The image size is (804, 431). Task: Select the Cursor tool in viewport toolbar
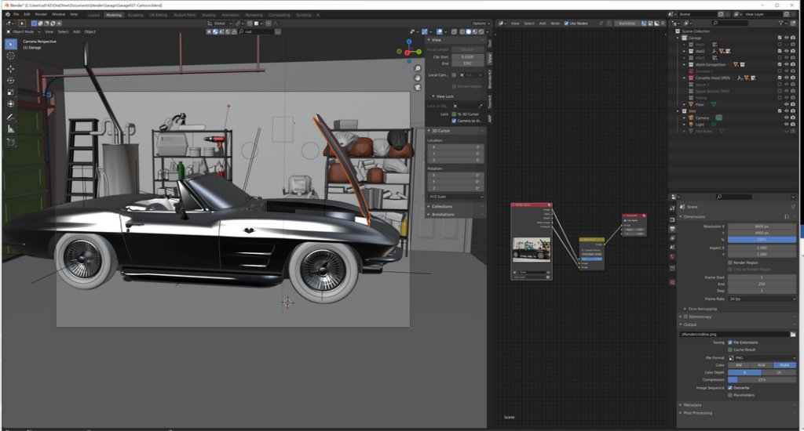pos(11,56)
